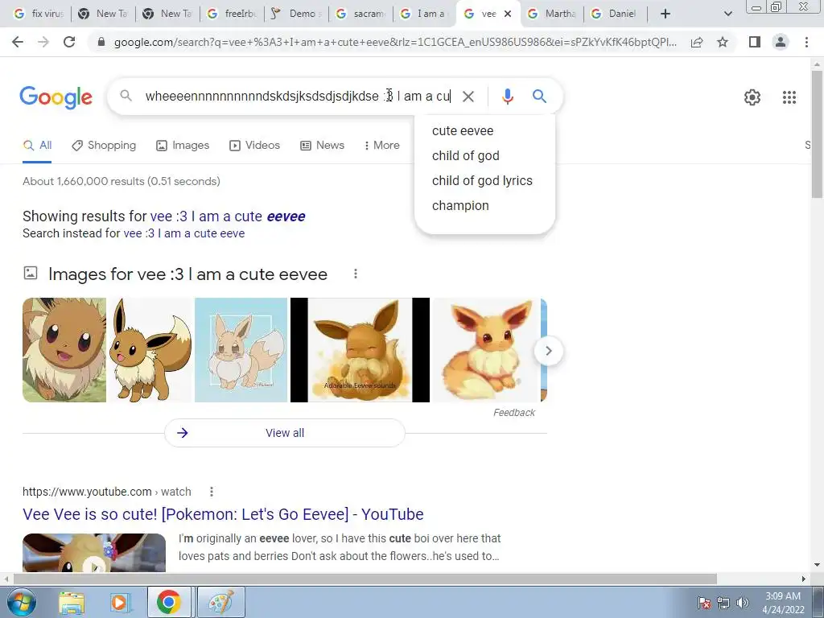
Task: Open options beside Images for vee heading
Action: [355, 274]
